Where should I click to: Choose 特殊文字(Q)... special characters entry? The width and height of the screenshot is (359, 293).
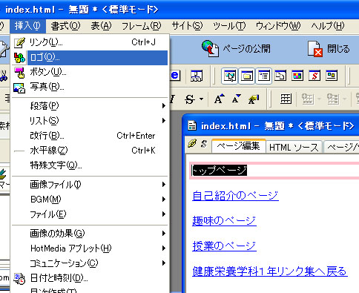tap(90, 165)
